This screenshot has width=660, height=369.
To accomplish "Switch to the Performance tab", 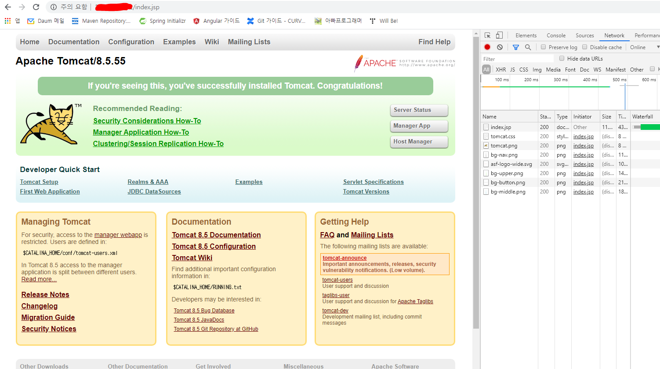I will point(647,36).
